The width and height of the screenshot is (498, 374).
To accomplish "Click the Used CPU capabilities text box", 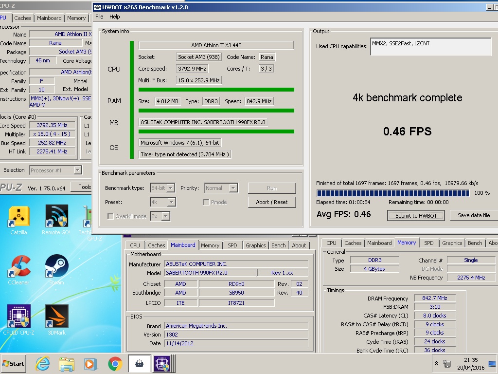I will (431, 46).
